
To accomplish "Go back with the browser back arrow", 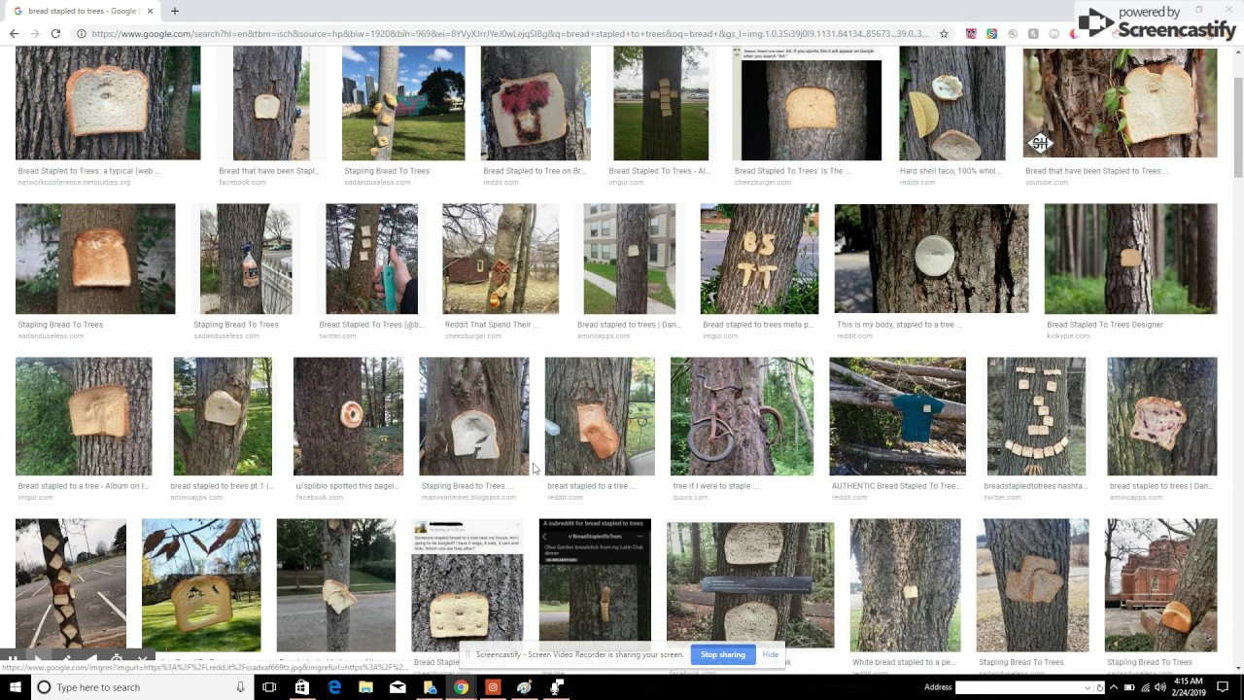I will coord(14,33).
